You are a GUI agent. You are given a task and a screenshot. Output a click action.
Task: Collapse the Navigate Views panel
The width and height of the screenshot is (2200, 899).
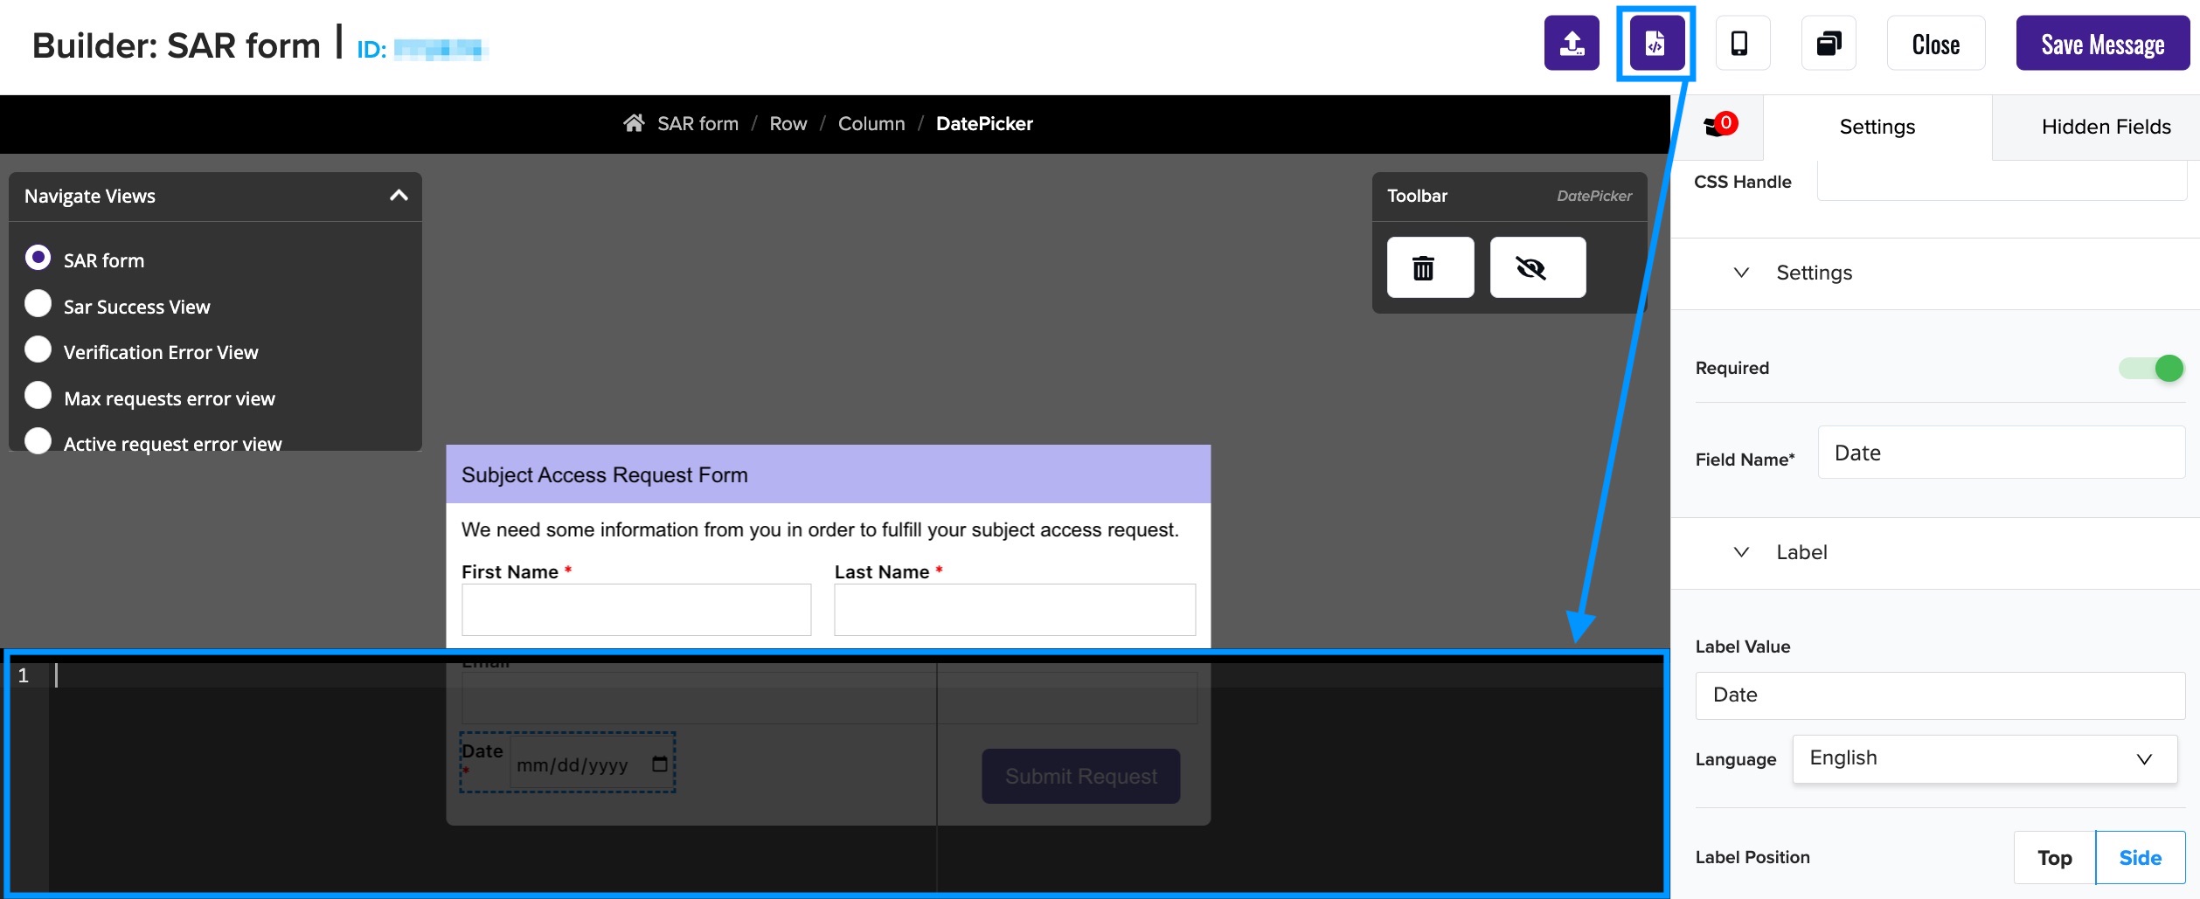(399, 196)
